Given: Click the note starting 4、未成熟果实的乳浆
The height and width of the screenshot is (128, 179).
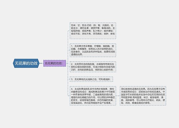Looking at the screenshot, I should coord(93,96).
